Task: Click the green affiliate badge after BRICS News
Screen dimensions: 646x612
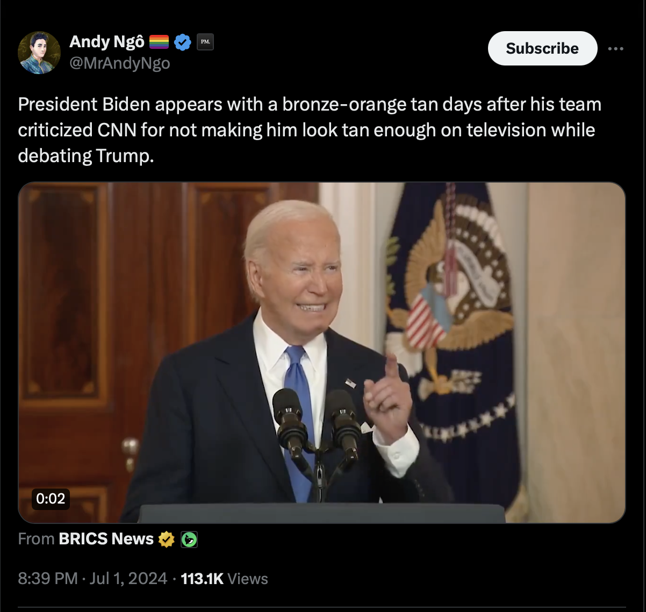Action: [x=189, y=539]
